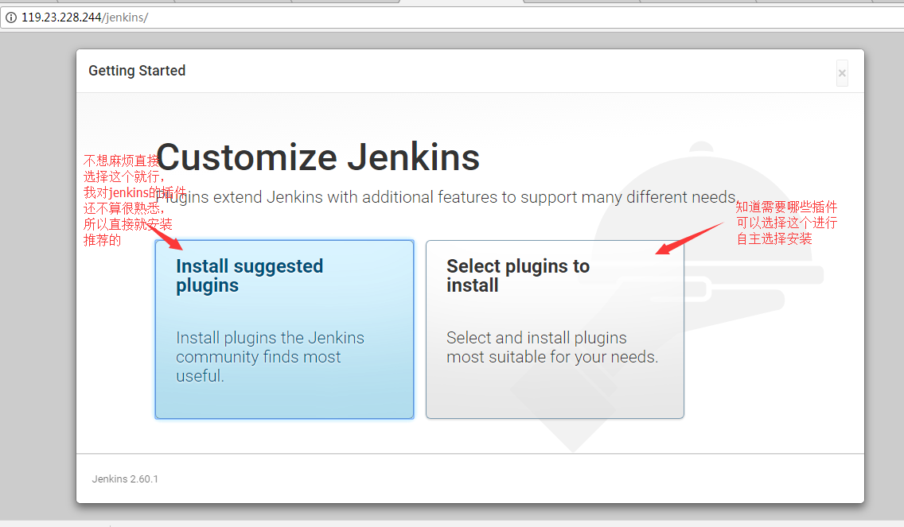Click 'Select and install plugins' description text

coord(552,347)
